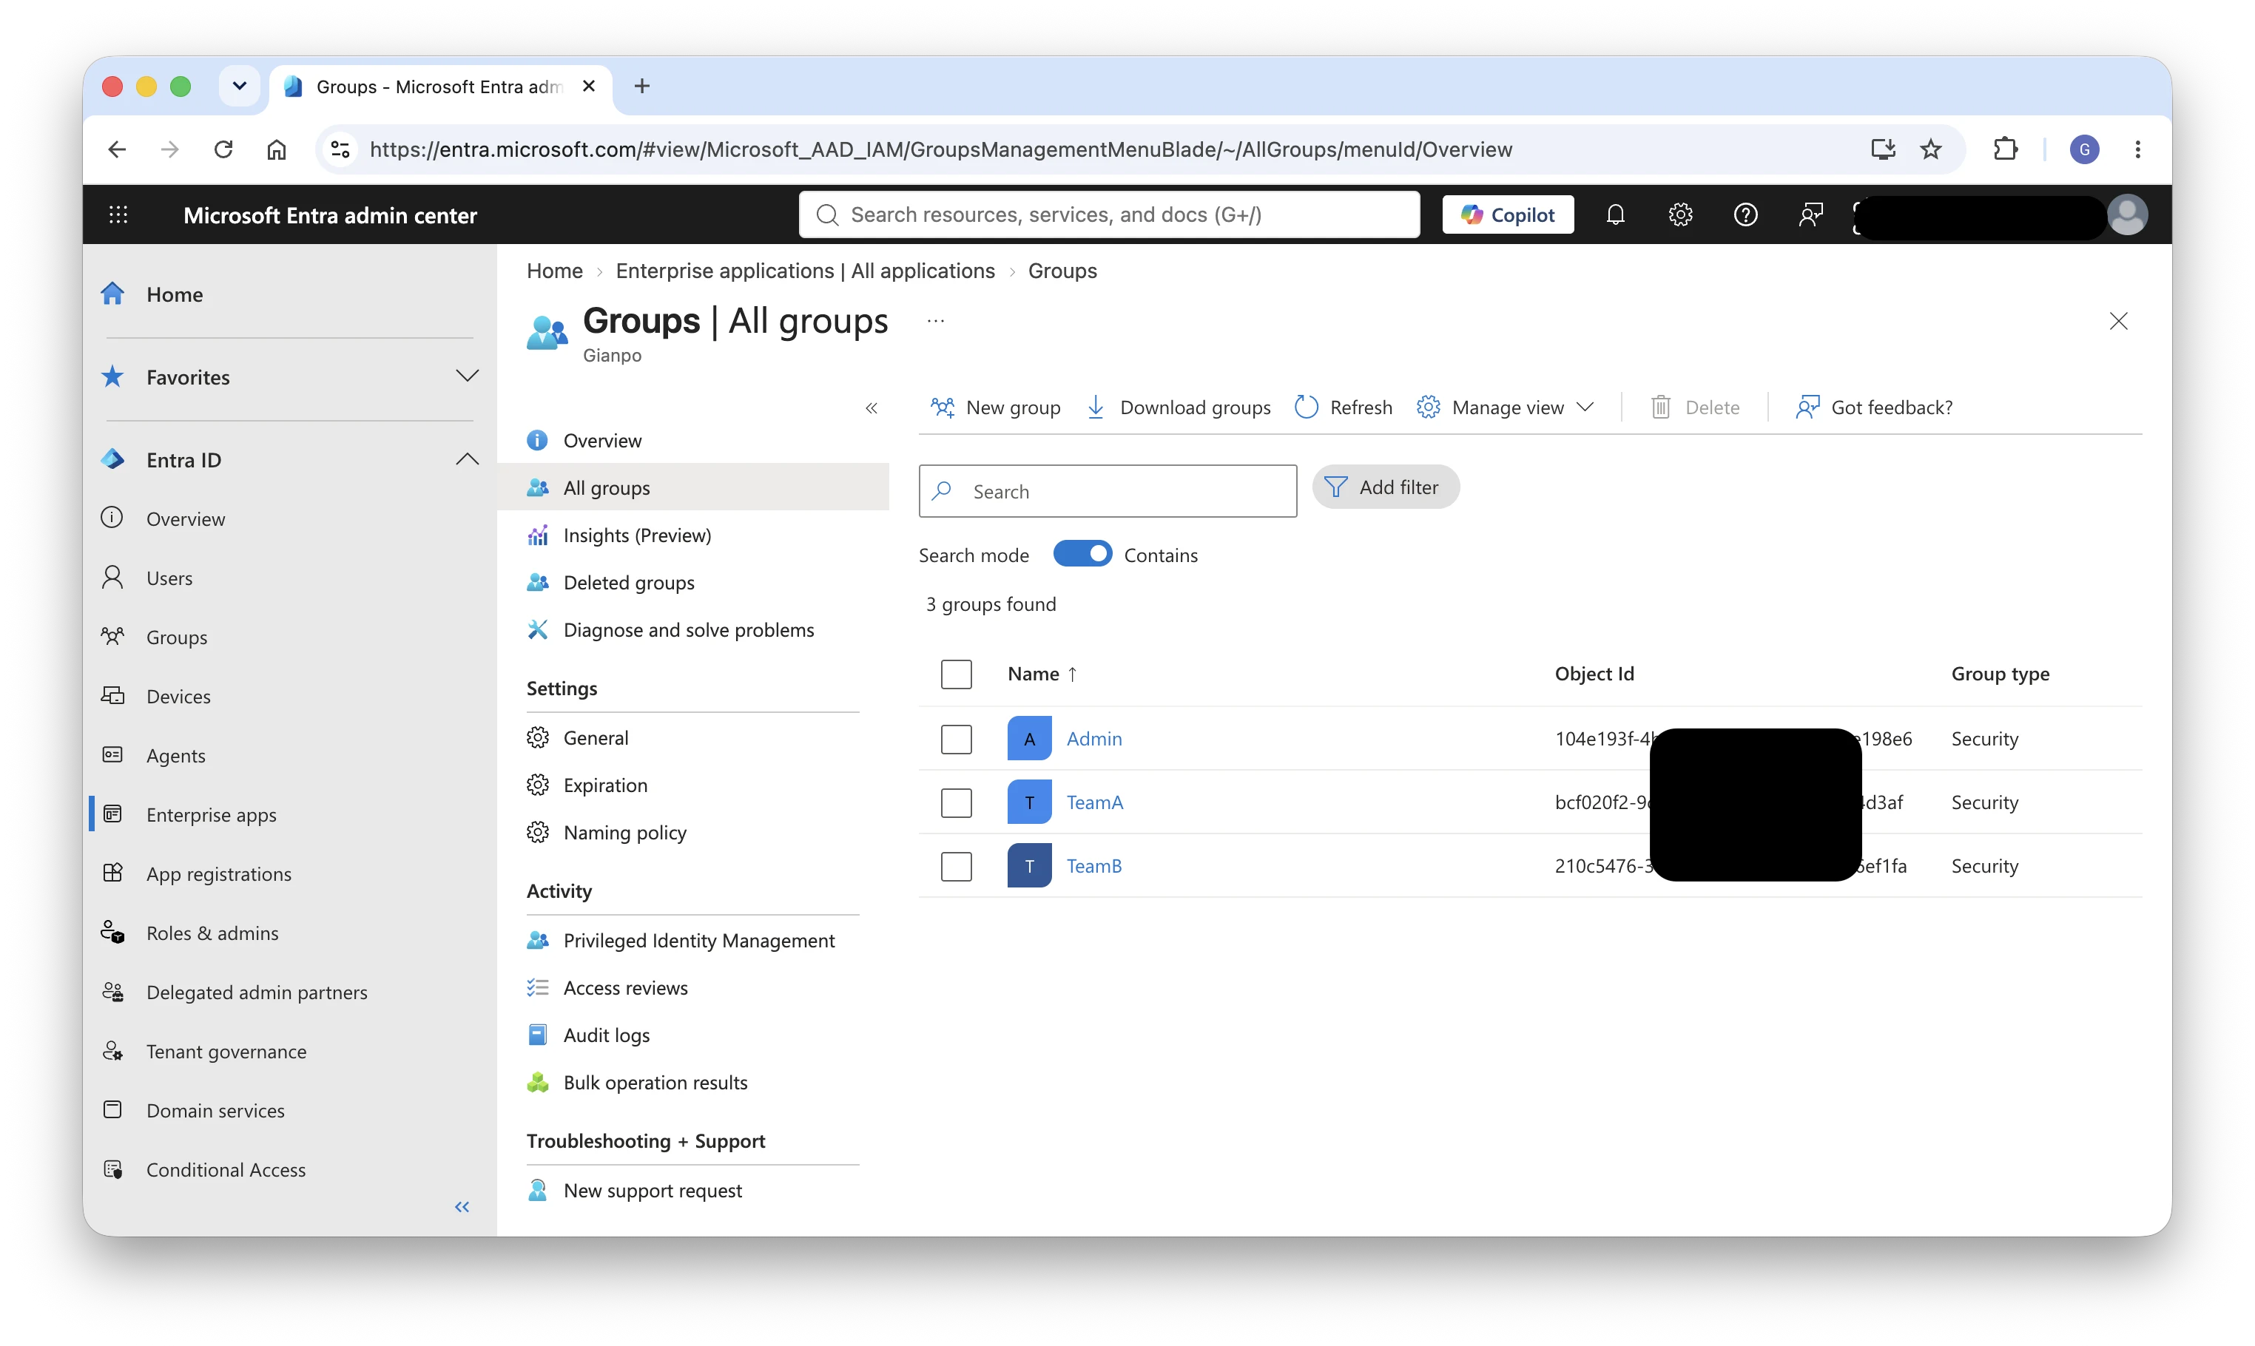
Task: Check the TeamA group row checkbox
Action: click(x=956, y=802)
